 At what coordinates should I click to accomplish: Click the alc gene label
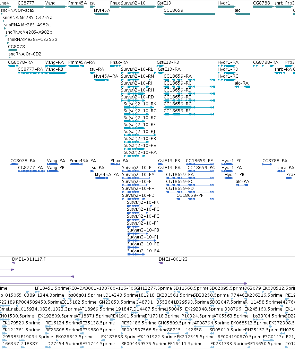pos(237,10)
